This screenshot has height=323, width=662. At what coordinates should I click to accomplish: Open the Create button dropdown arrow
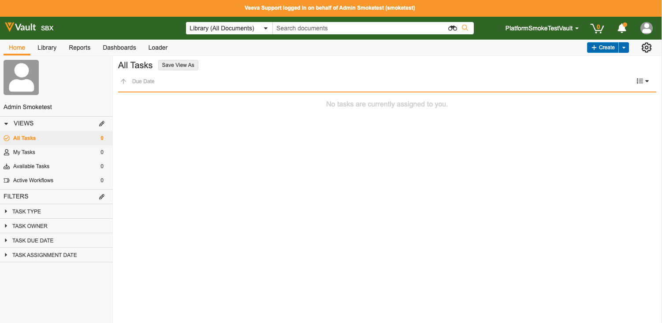624,48
